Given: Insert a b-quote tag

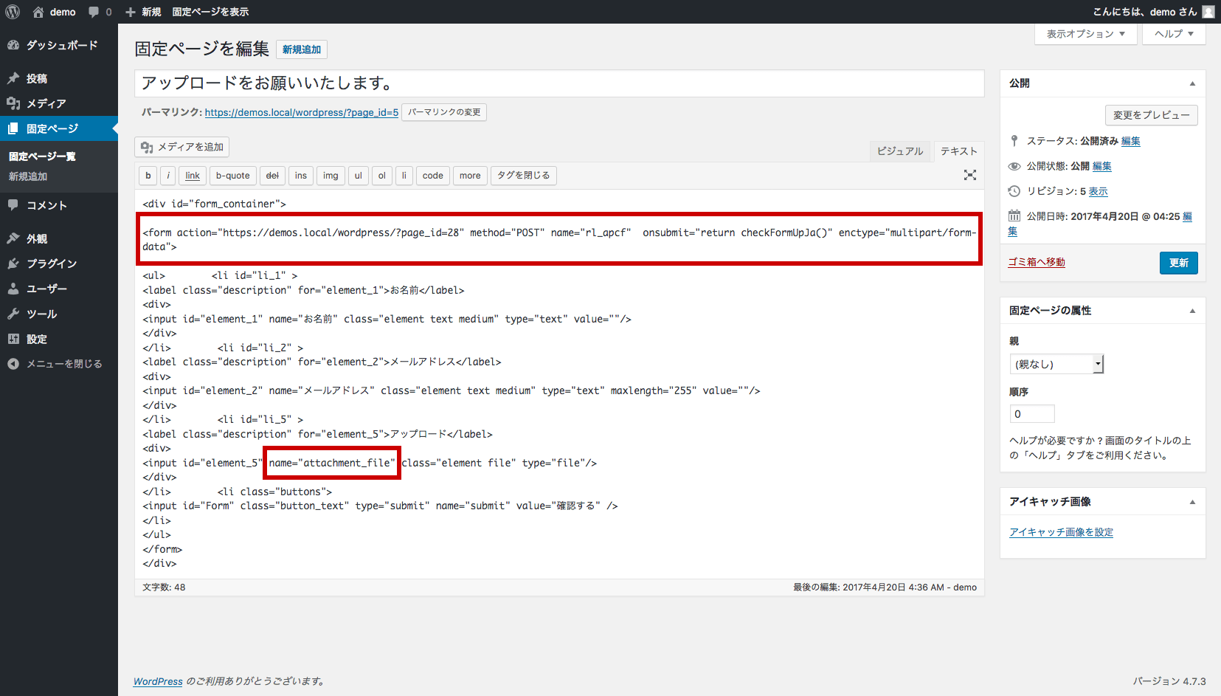Looking at the screenshot, I should coord(232,176).
